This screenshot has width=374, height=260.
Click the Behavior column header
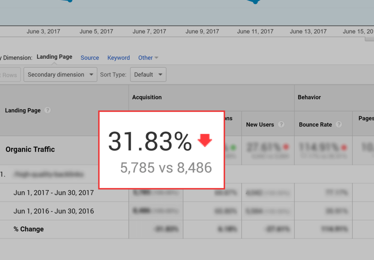pyautogui.click(x=309, y=97)
